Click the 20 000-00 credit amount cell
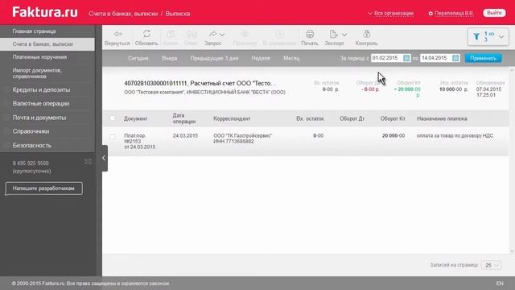Viewport: 515px width, 290px height. point(393,135)
